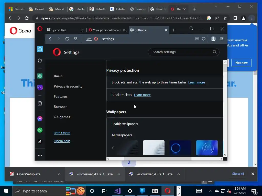Click Opera search tabs magnifier icon

[x=191, y=29]
